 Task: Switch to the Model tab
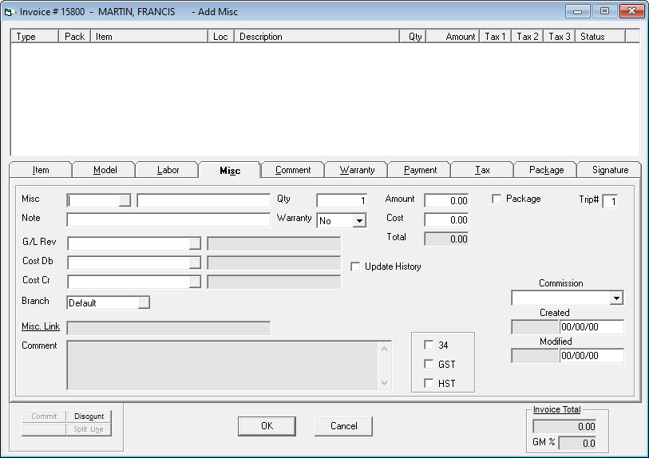(x=105, y=170)
